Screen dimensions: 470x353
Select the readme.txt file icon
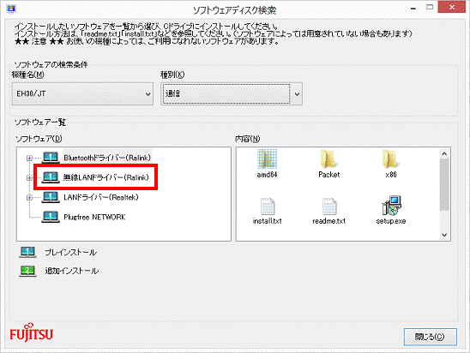329,206
